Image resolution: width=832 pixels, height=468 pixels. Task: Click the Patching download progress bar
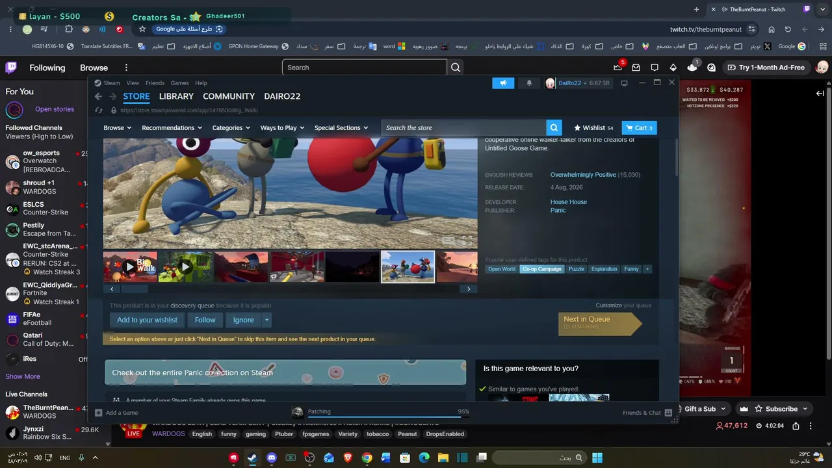(388, 416)
